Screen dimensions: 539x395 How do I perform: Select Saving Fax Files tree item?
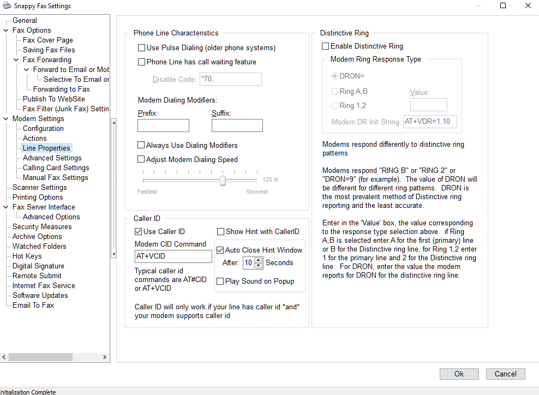click(x=49, y=50)
